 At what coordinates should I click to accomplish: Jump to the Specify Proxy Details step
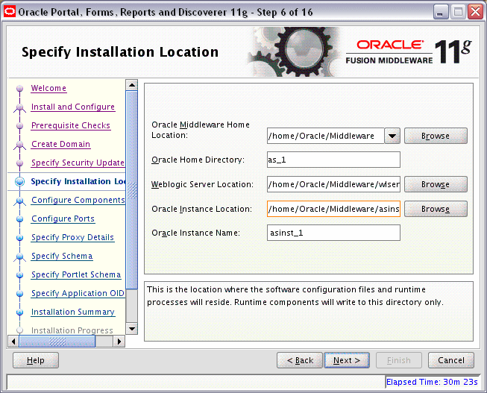pos(72,237)
